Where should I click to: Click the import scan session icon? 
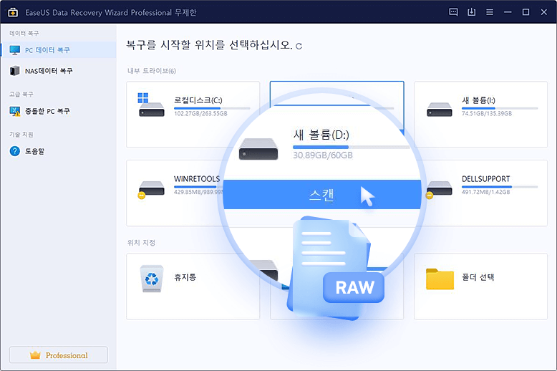(472, 12)
